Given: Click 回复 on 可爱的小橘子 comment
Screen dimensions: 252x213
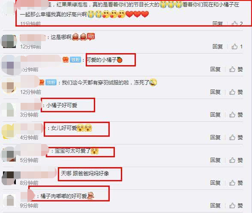Looking at the screenshot, I should click(215, 69).
